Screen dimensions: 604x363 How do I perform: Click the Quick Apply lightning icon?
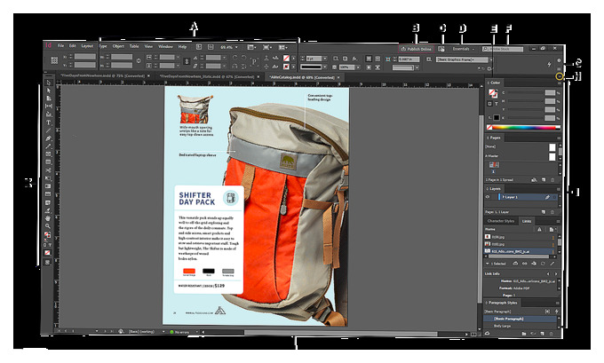(549, 64)
